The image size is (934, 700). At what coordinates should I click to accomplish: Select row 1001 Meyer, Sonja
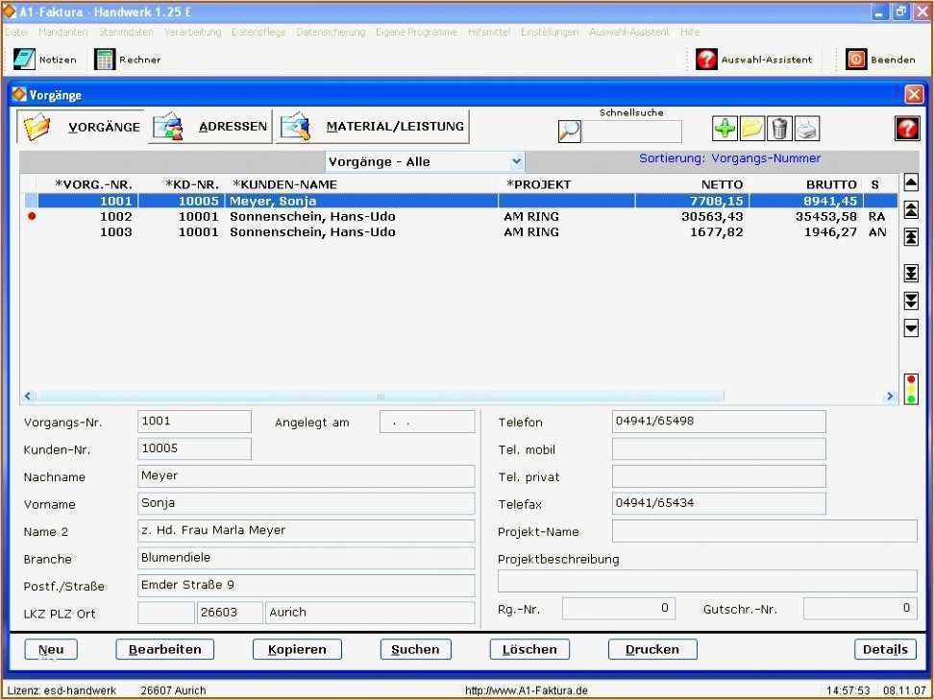coord(458,202)
